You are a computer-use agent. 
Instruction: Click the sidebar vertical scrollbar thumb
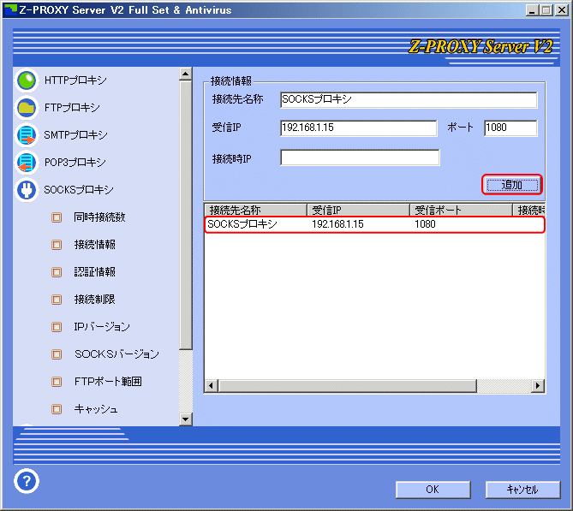[x=186, y=215]
